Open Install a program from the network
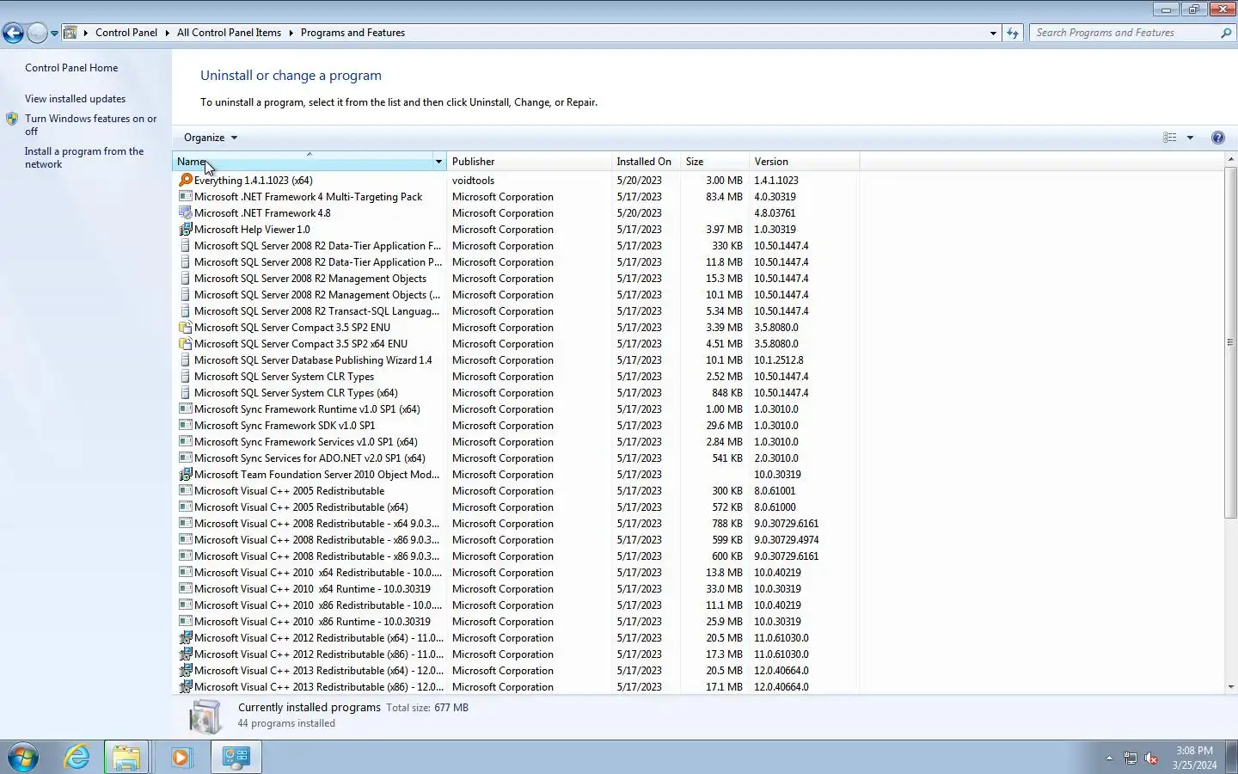This screenshot has height=774, width=1238. pos(84,157)
